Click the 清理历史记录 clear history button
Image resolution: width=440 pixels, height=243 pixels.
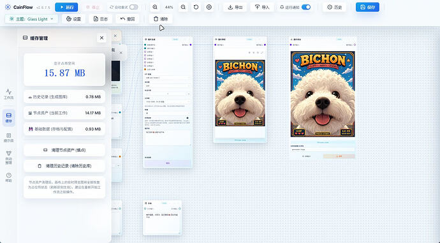(64, 166)
